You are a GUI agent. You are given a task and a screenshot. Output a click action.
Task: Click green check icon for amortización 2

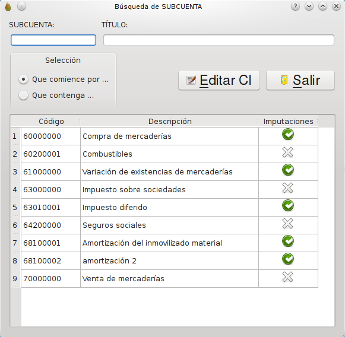pyautogui.click(x=288, y=259)
